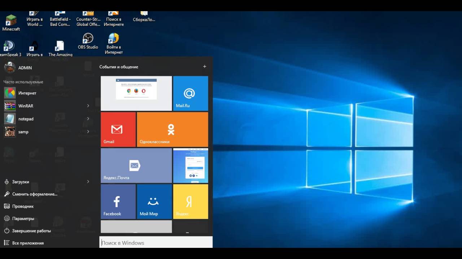Image resolution: width=462 pixels, height=259 pixels.
Task: Open the VK login page thumbnail tile
Action: pos(191,165)
